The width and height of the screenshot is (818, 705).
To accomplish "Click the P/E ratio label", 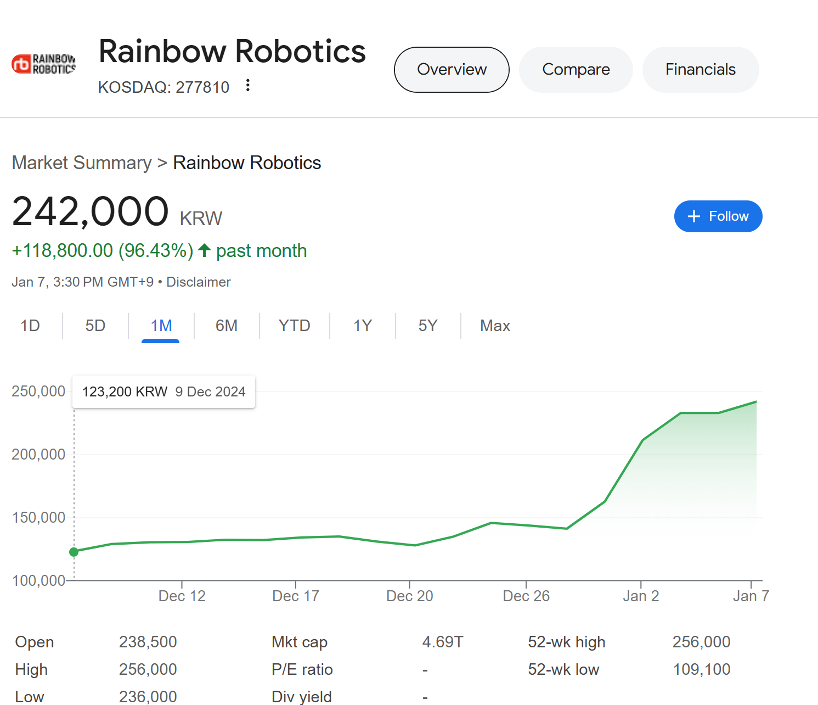I will click(302, 669).
